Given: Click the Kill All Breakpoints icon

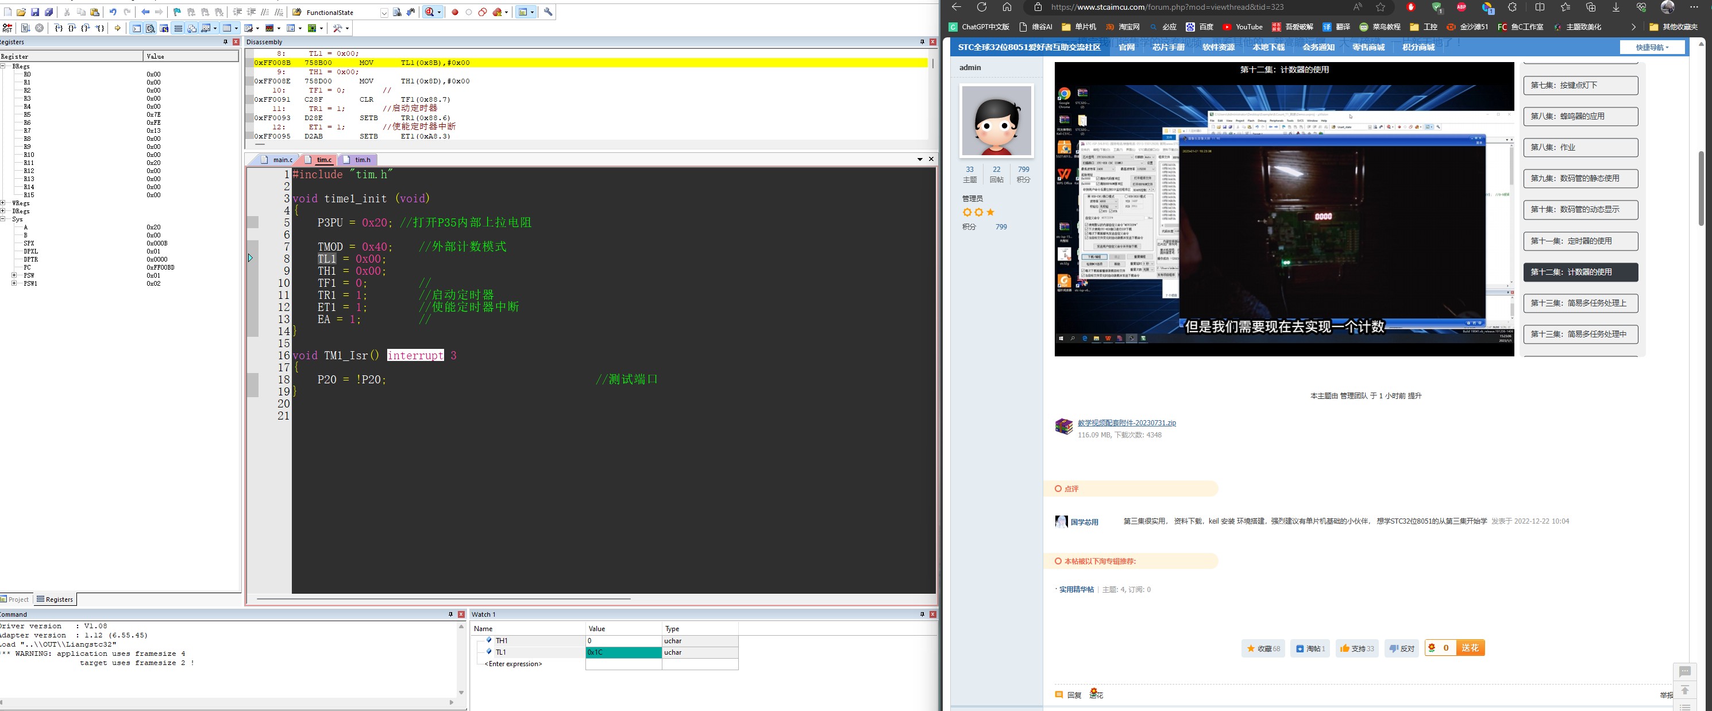Looking at the screenshot, I should [497, 12].
